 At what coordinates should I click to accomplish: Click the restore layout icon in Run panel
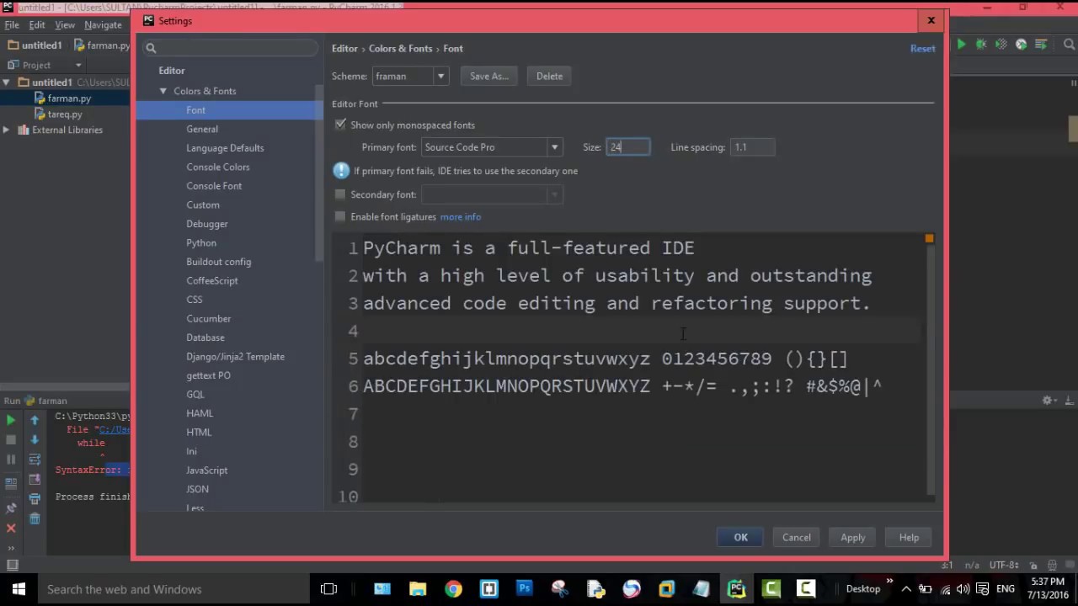pyautogui.click(x=11, y=483)
